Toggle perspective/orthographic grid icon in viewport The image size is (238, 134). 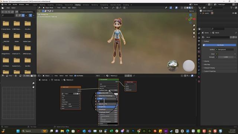(x=194, y=37)
